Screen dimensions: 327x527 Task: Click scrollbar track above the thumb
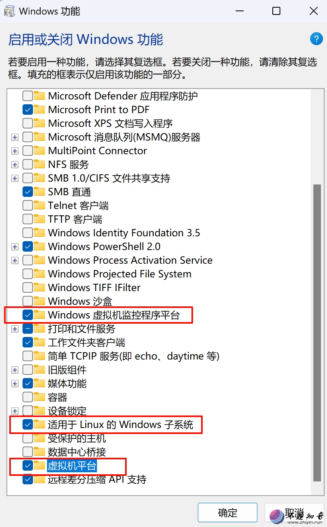(x=317, y=137)
